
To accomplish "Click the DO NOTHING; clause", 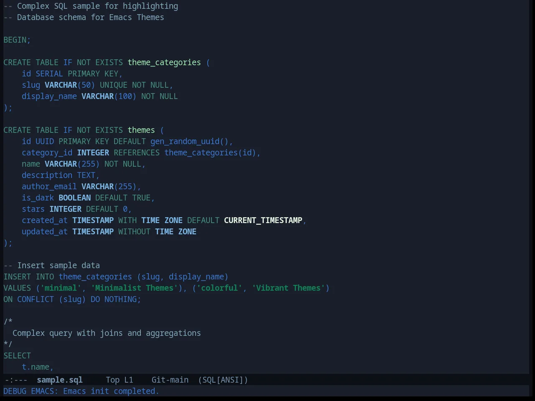I will coord(116,299).
